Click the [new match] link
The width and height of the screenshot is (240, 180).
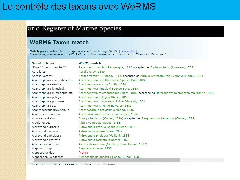[128, 51]
